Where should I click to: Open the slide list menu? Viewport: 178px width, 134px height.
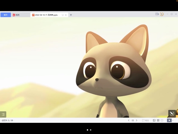tap(133, 120)
